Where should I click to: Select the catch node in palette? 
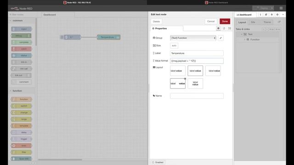pos(21,49)
